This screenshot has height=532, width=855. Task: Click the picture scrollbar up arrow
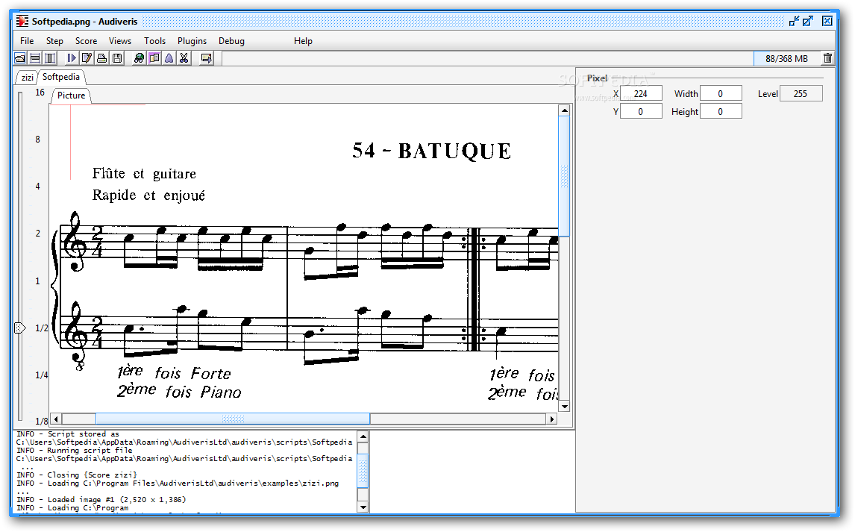click(x=564, y=110)
